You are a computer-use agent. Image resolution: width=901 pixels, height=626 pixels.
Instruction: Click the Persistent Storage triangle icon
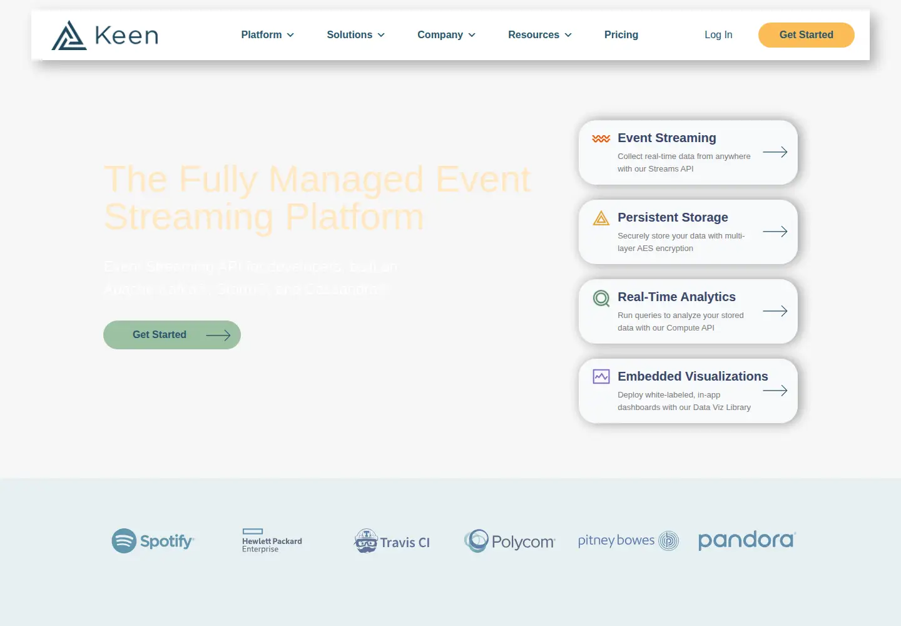point(601,218)
